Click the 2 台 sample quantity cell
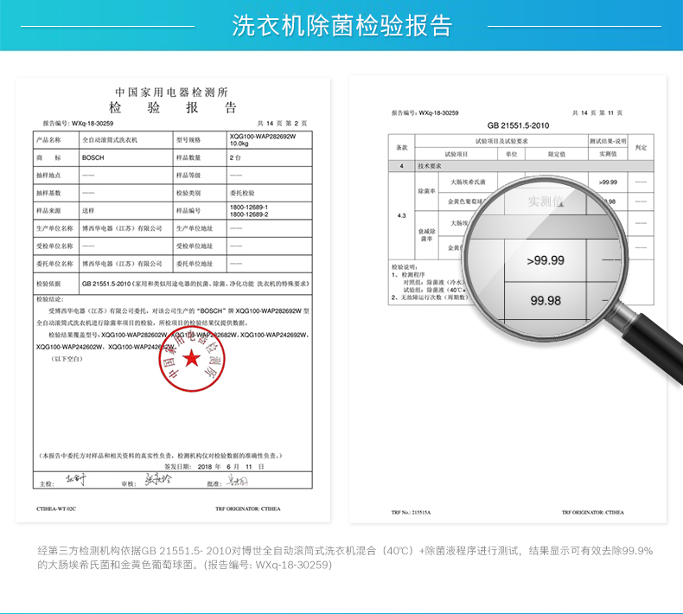This screenshot has height=614, width=683. pyautogui.click(x=269, y=157)
